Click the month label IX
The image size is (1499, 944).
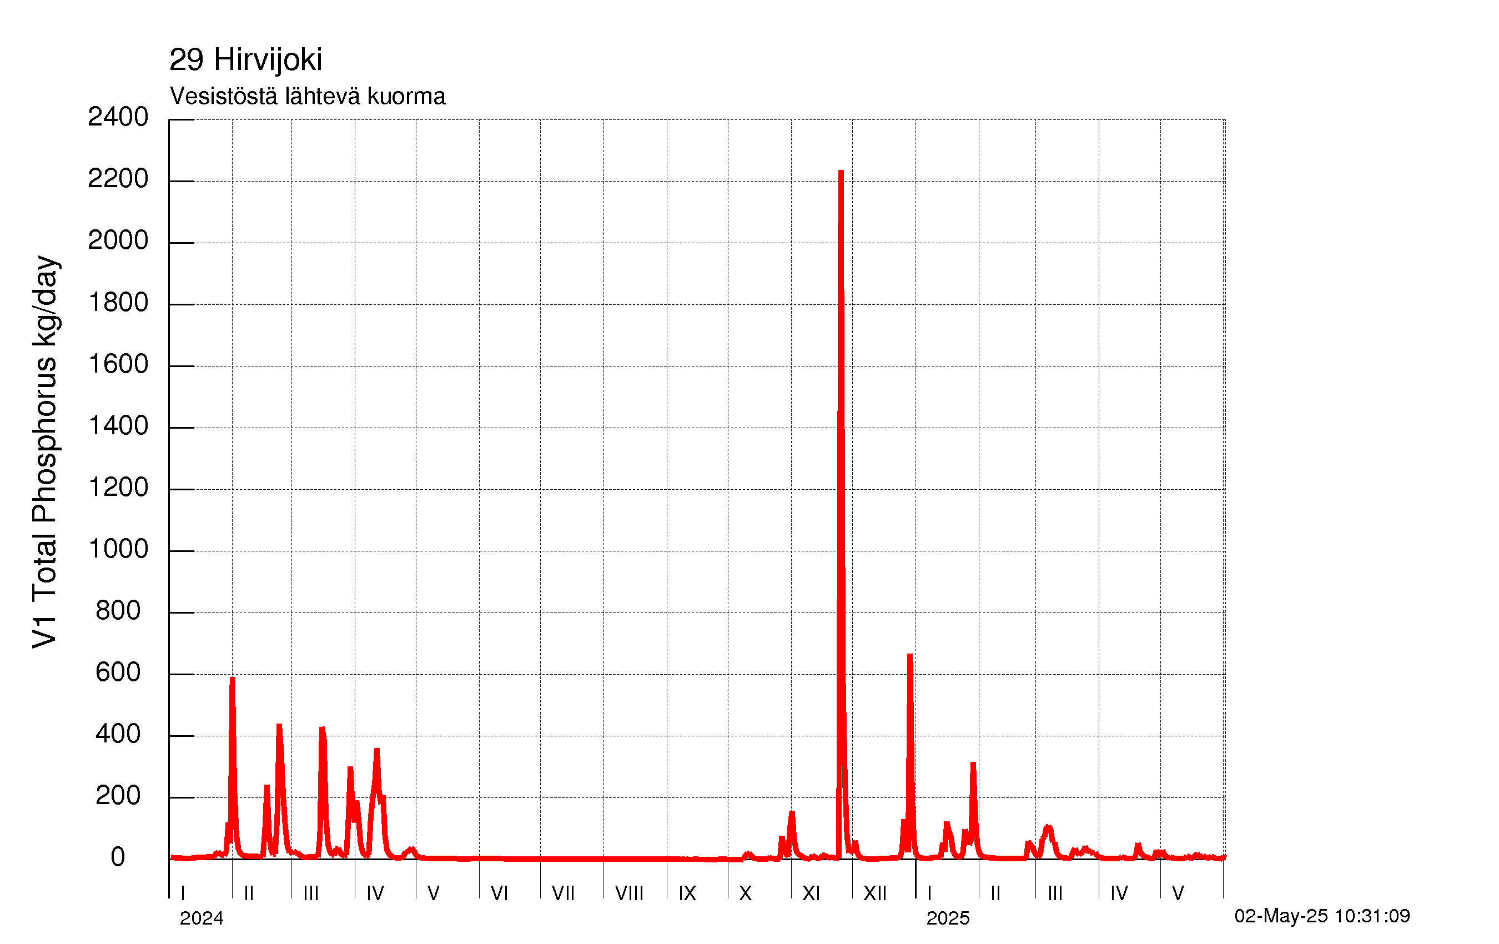coord(687,893)
